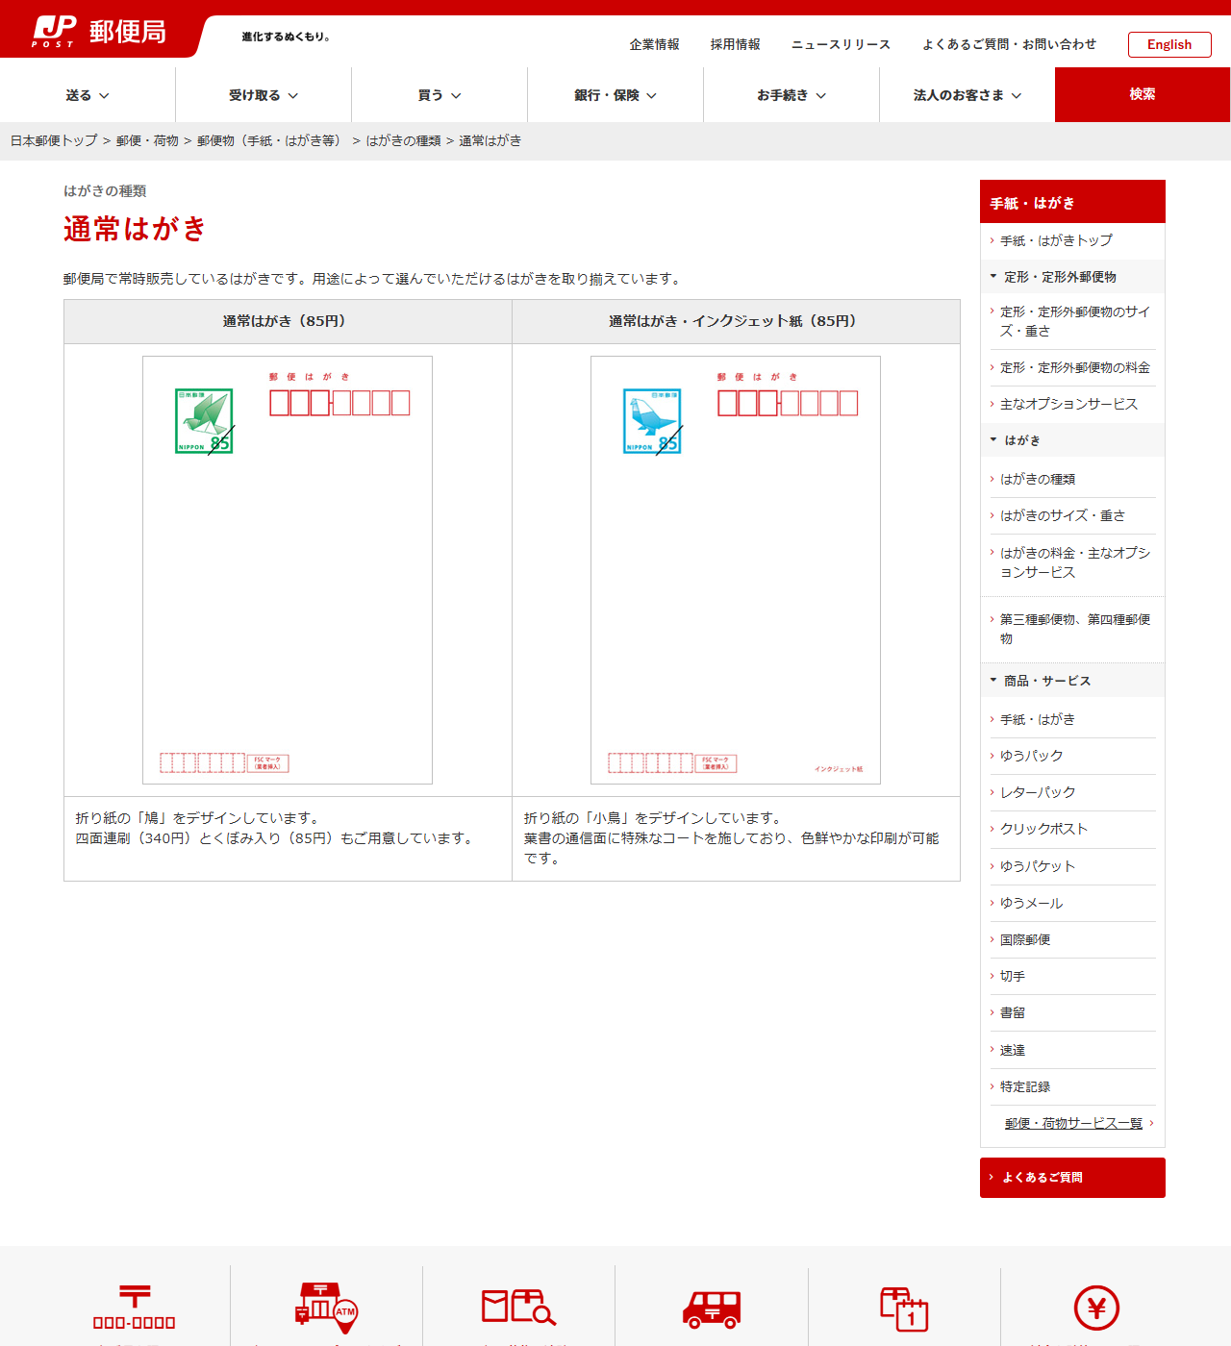The image size is (1231, 1346).
Task: Open 速達 sidebar link
Action: click(x=1013, y=1050)
